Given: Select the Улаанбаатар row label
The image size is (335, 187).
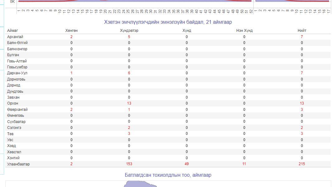Looking at the screenshot, I should click(x=18, y=164).
